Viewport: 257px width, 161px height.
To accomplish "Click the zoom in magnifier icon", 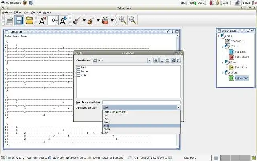I will pos(123,21).
